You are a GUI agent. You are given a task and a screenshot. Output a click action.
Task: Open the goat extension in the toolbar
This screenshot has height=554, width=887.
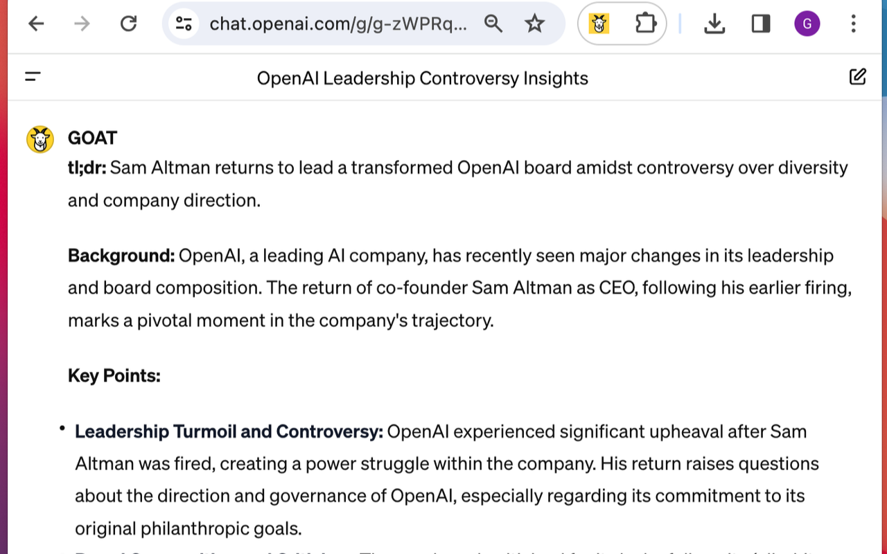click(599, 24)
